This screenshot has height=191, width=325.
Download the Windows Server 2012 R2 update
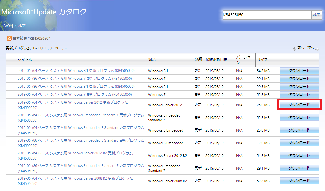[299, 155]
